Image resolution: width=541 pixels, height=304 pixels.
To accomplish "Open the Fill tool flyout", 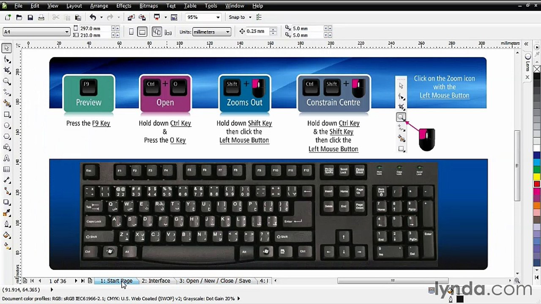I will 6,235.
